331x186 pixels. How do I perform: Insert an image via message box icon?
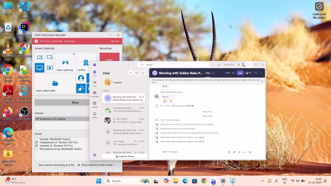[234, 152]
